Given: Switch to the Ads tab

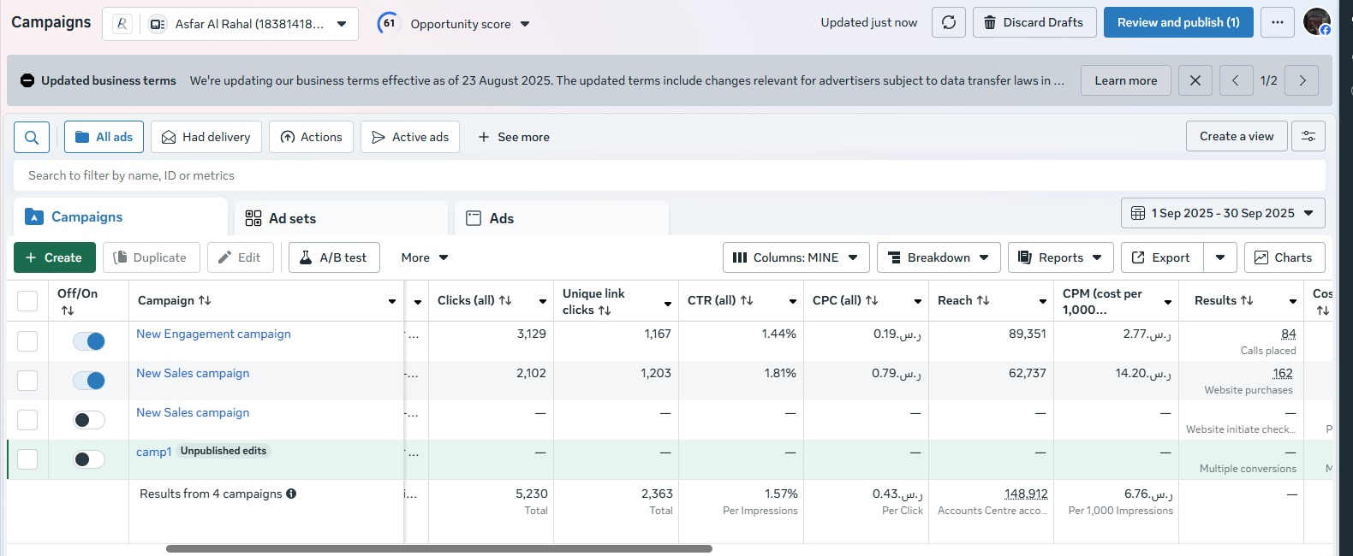Looking at the screenshot, I should [562, 218].
